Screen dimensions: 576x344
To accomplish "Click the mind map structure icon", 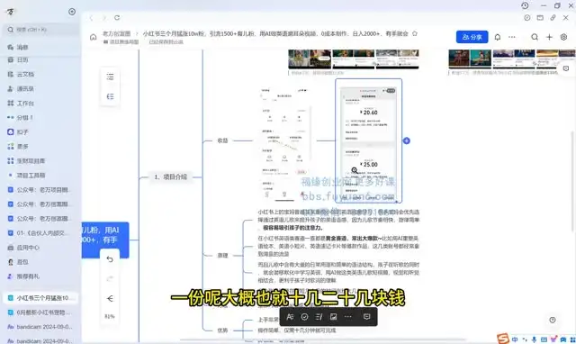I will (110, 96).
